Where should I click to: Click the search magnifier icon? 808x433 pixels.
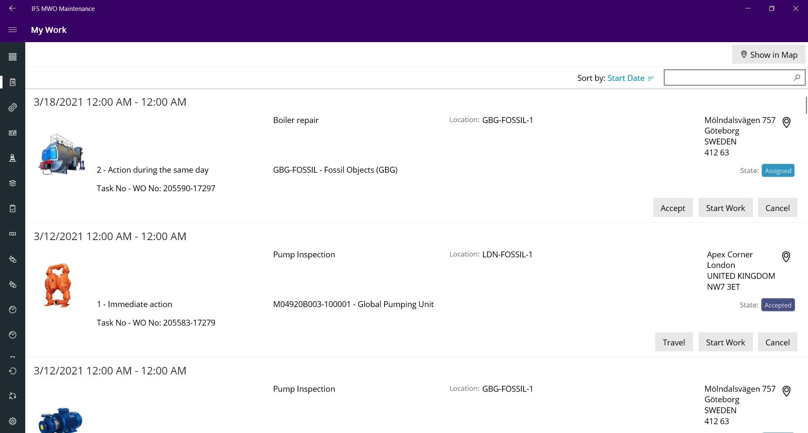(x=797, y=78)
